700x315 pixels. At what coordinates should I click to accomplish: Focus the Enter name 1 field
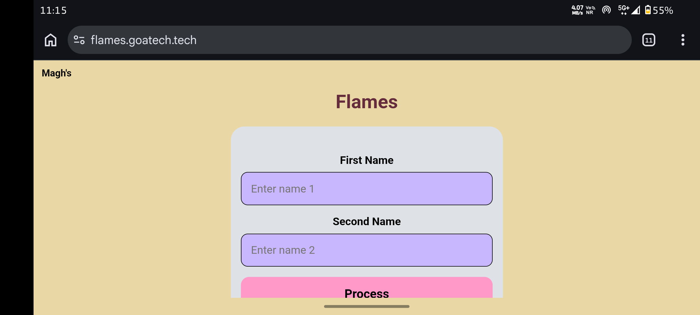367,189
